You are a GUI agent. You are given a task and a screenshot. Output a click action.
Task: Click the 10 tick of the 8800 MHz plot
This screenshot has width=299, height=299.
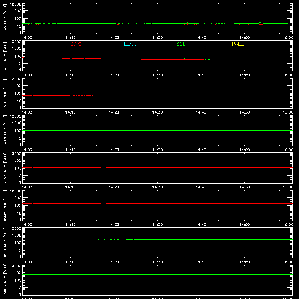19,250
